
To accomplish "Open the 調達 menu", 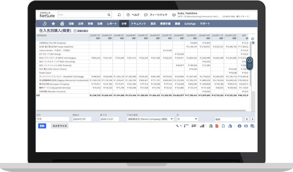I will click(177, 24).
